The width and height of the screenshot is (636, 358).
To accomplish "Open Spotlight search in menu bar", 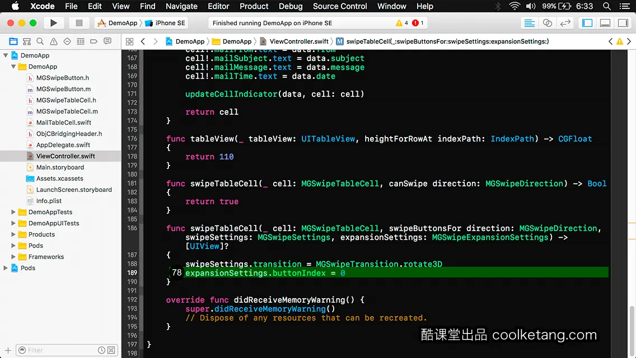I will (607, 6).
